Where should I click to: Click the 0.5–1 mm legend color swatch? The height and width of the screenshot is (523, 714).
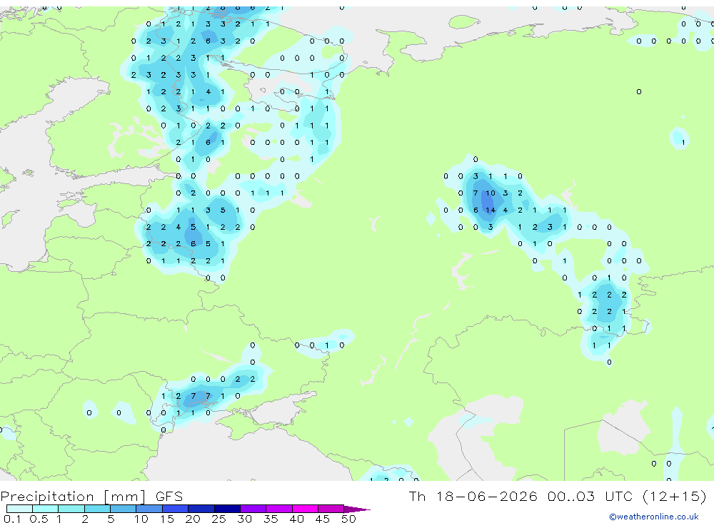tap(46, 509)
